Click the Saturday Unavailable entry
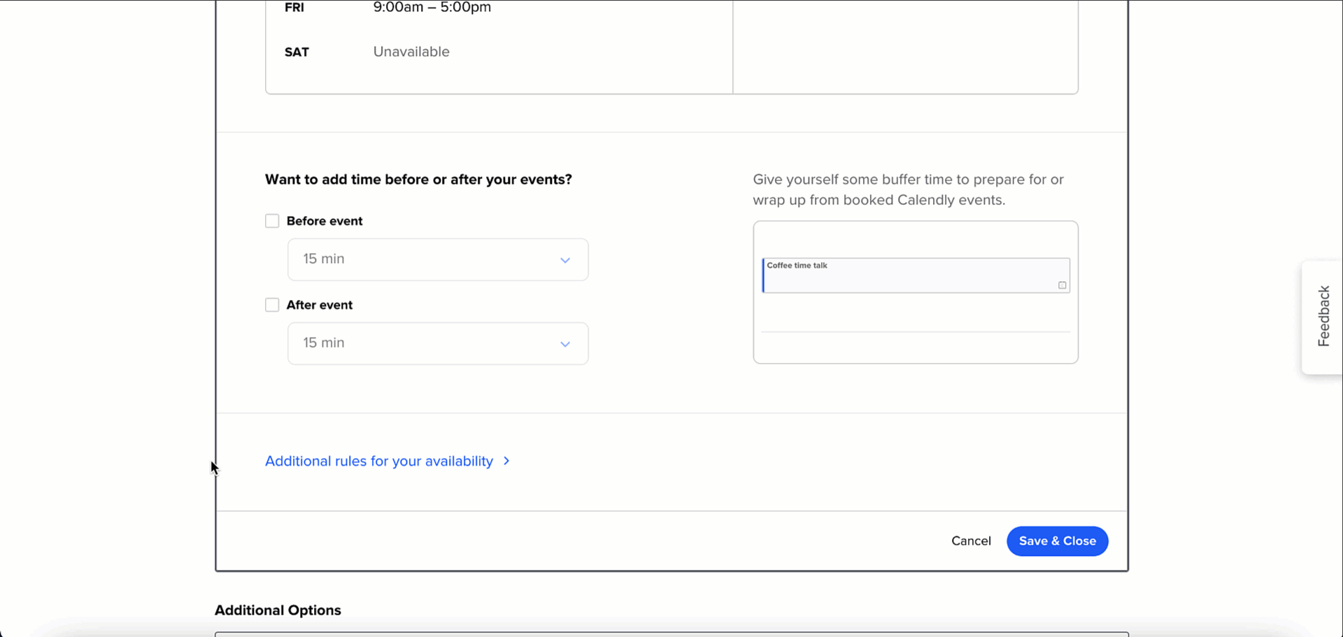The height and width of the screenshot is (637, 1343). point(411,52)
